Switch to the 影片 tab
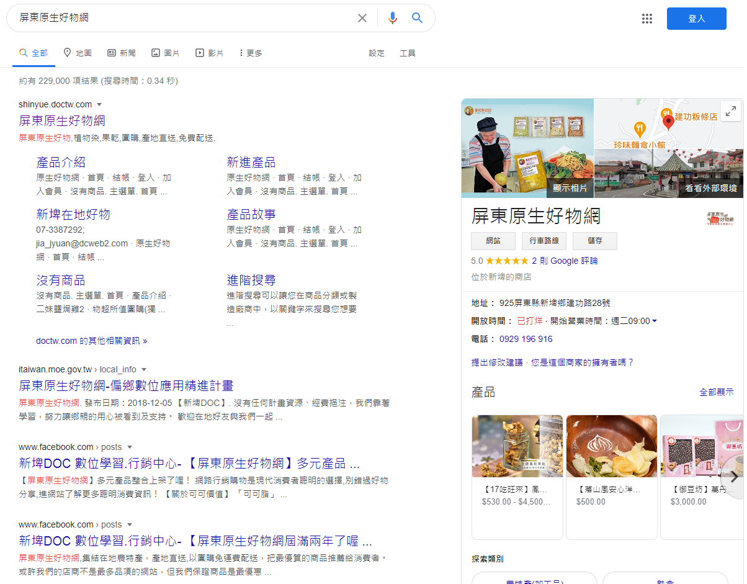Screen dimensions: 747x584 (x=210, y=53)
